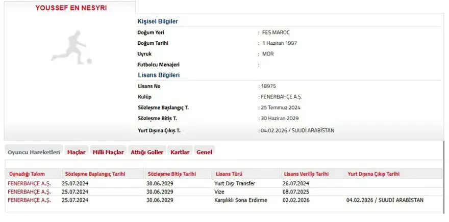Switch to the Genel tab

click(x=204, y=152)
